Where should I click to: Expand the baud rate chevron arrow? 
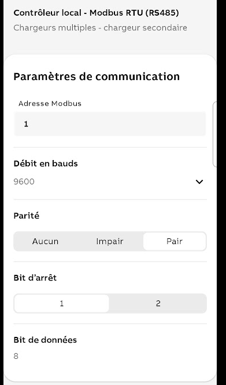click(x=199, y=181)
